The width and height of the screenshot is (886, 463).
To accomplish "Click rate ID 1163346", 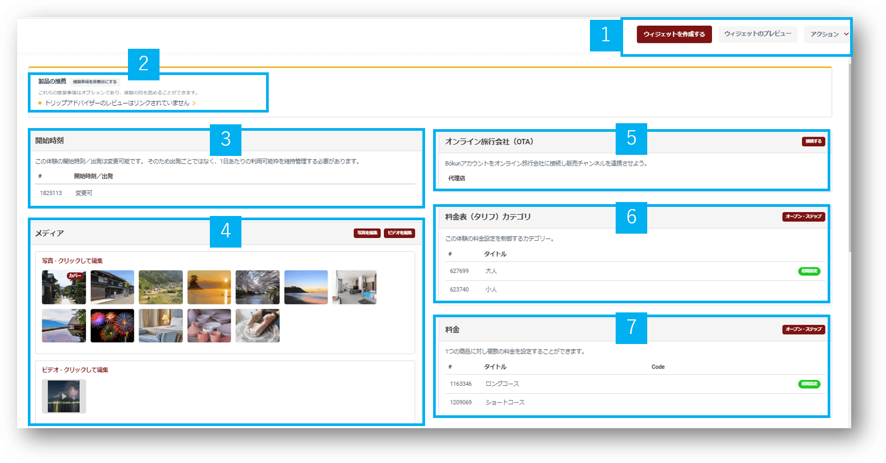I will point(461,384).
